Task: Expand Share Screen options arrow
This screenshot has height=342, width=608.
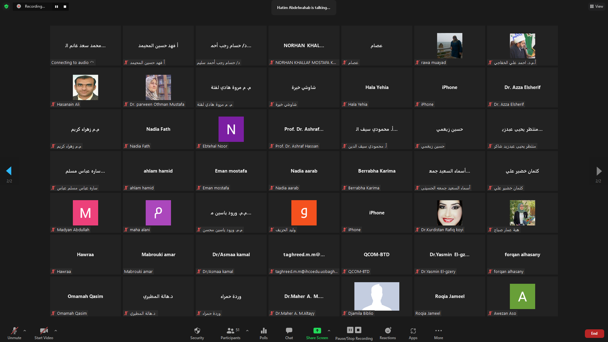Action: 329,331
